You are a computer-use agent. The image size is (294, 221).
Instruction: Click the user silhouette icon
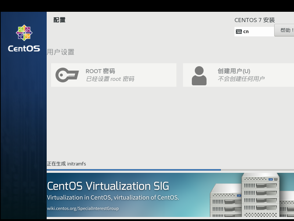coord(199,75)
